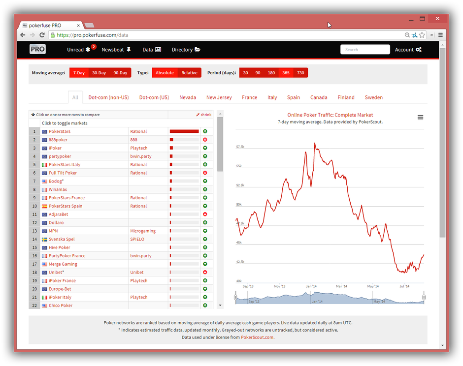The height and width of the screenshot is (366, 463).
Task: Click the PokerStars traffic bar
Action: (x=184, y=131)
